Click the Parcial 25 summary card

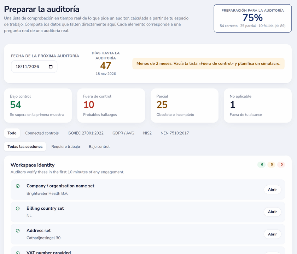click(185, 106)
